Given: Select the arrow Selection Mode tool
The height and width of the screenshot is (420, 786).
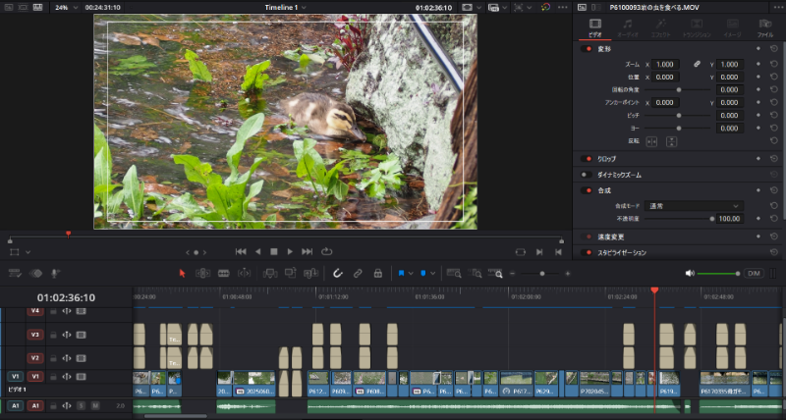Looking at the screenshot, I should (x=182, y=274).
